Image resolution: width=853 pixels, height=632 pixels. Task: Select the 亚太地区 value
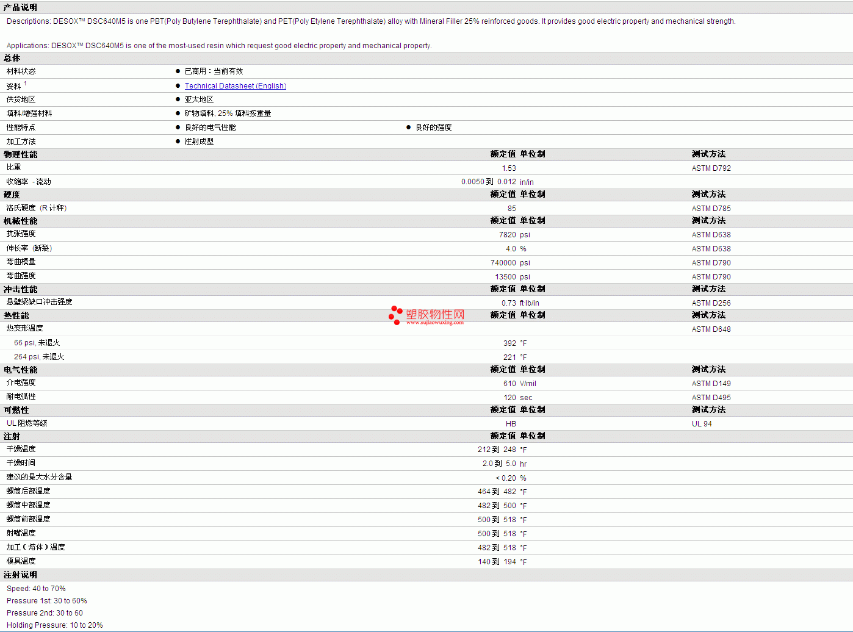[199, 99]
